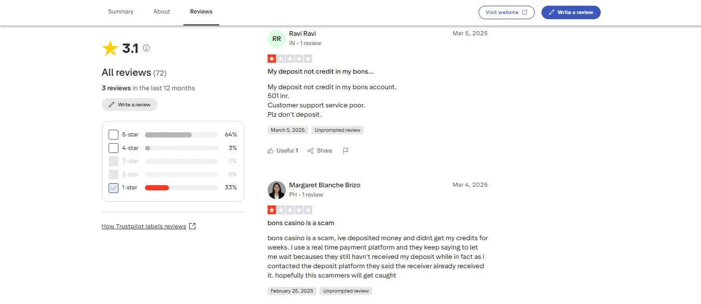Click the PH • 1 review text
Image resolution: width=701 pixels, height=304 pixels.
[x=306, y=195]
